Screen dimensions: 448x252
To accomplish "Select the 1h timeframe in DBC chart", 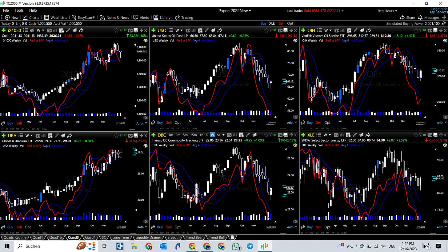I will click(202, 135).
